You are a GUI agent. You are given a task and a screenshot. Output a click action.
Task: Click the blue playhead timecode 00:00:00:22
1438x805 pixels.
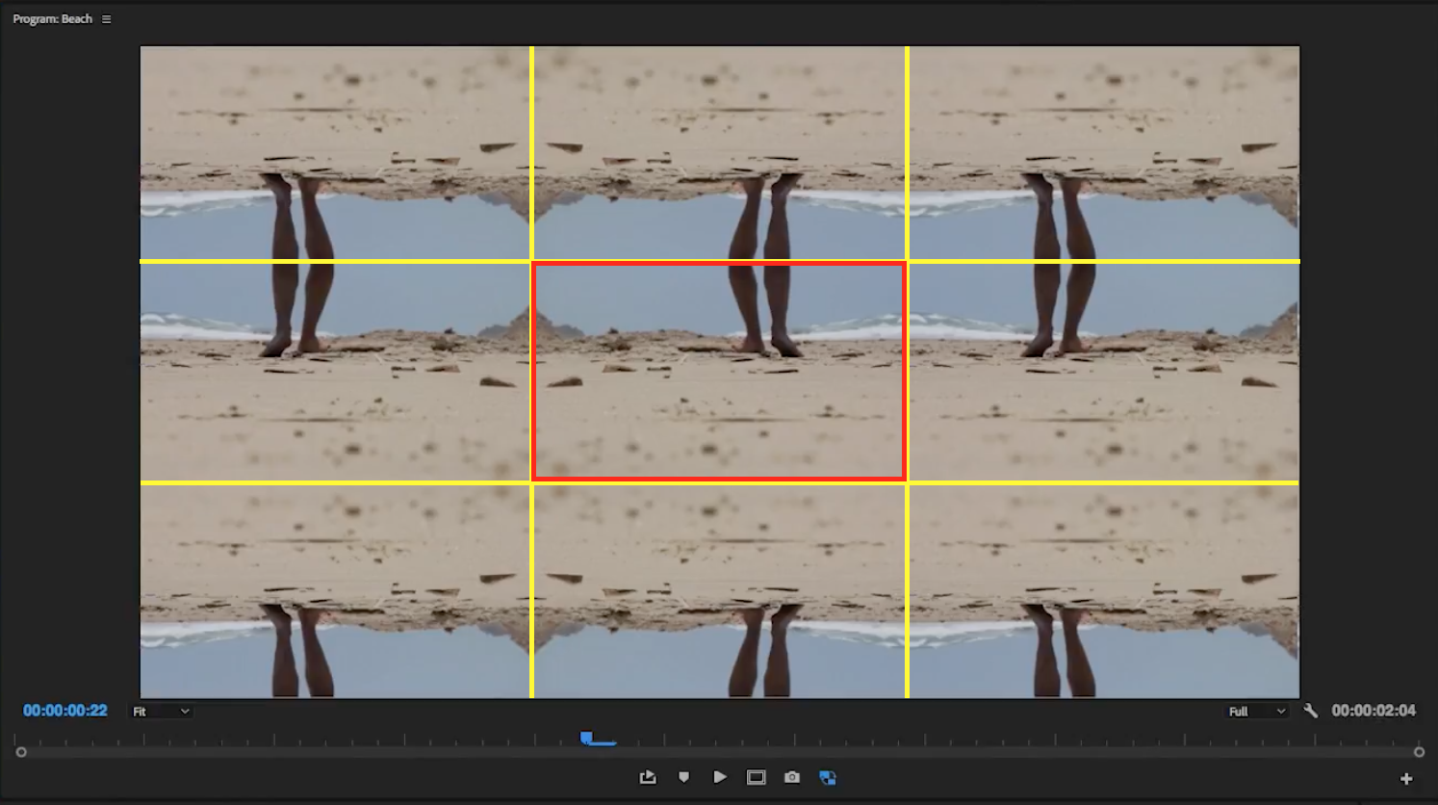[x=65, y=711]
